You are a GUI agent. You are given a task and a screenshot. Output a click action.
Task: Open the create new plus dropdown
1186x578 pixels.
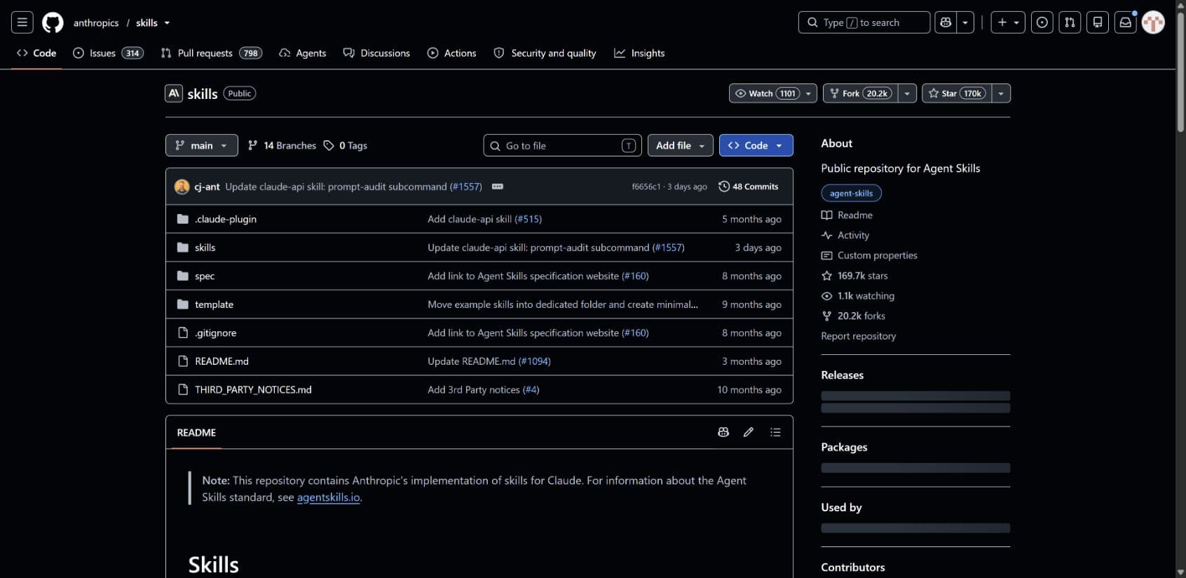[1008, 22]
